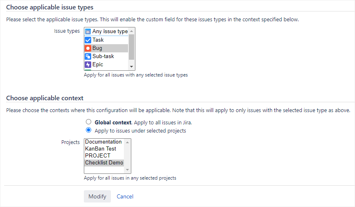Click the blue Task checkmark icon
Viewport: 355px width, 207px height.
[88, 40]
